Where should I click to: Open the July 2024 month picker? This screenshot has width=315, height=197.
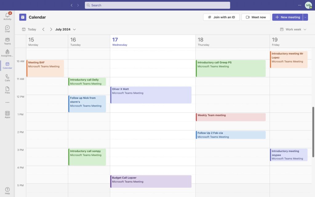click(66, 29)
